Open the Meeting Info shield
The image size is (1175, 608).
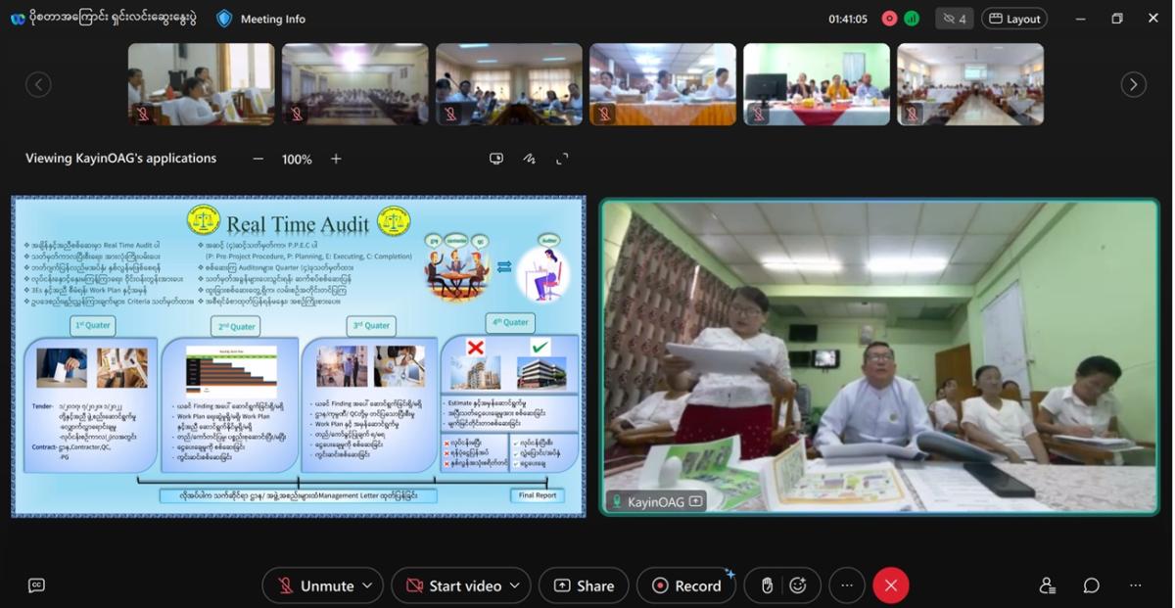tap(224, 19)
